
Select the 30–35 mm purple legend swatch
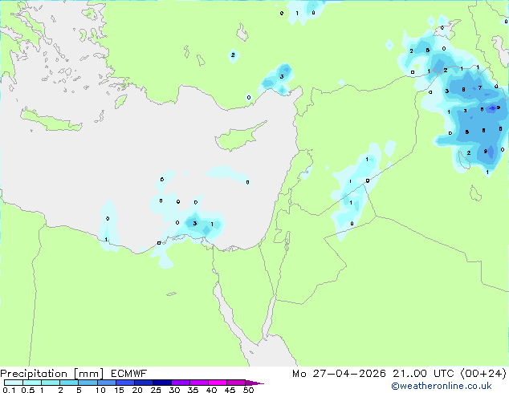[x=181, y=383]
